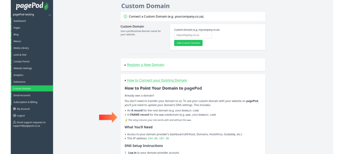Click the 'Connect a Custom Domain' banner text
344x154 pixels.
click(x=166, y=16)
